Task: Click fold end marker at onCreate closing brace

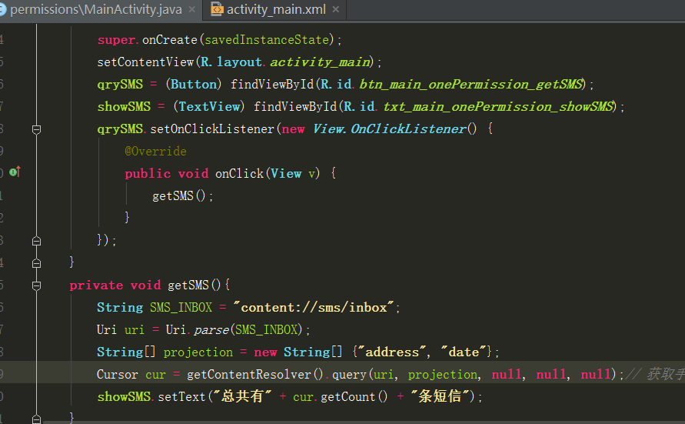Action: click(x=37, y=263)
